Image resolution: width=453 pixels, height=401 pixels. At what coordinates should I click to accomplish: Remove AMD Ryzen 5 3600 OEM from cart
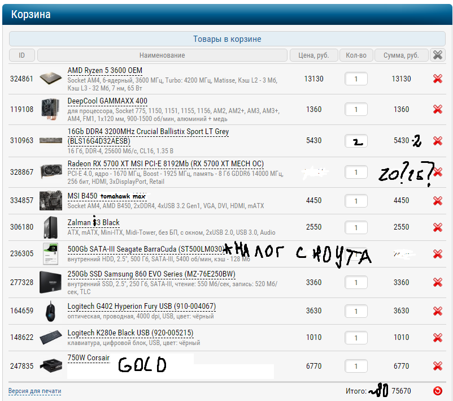pyautogui.click(x=438, y=79)
